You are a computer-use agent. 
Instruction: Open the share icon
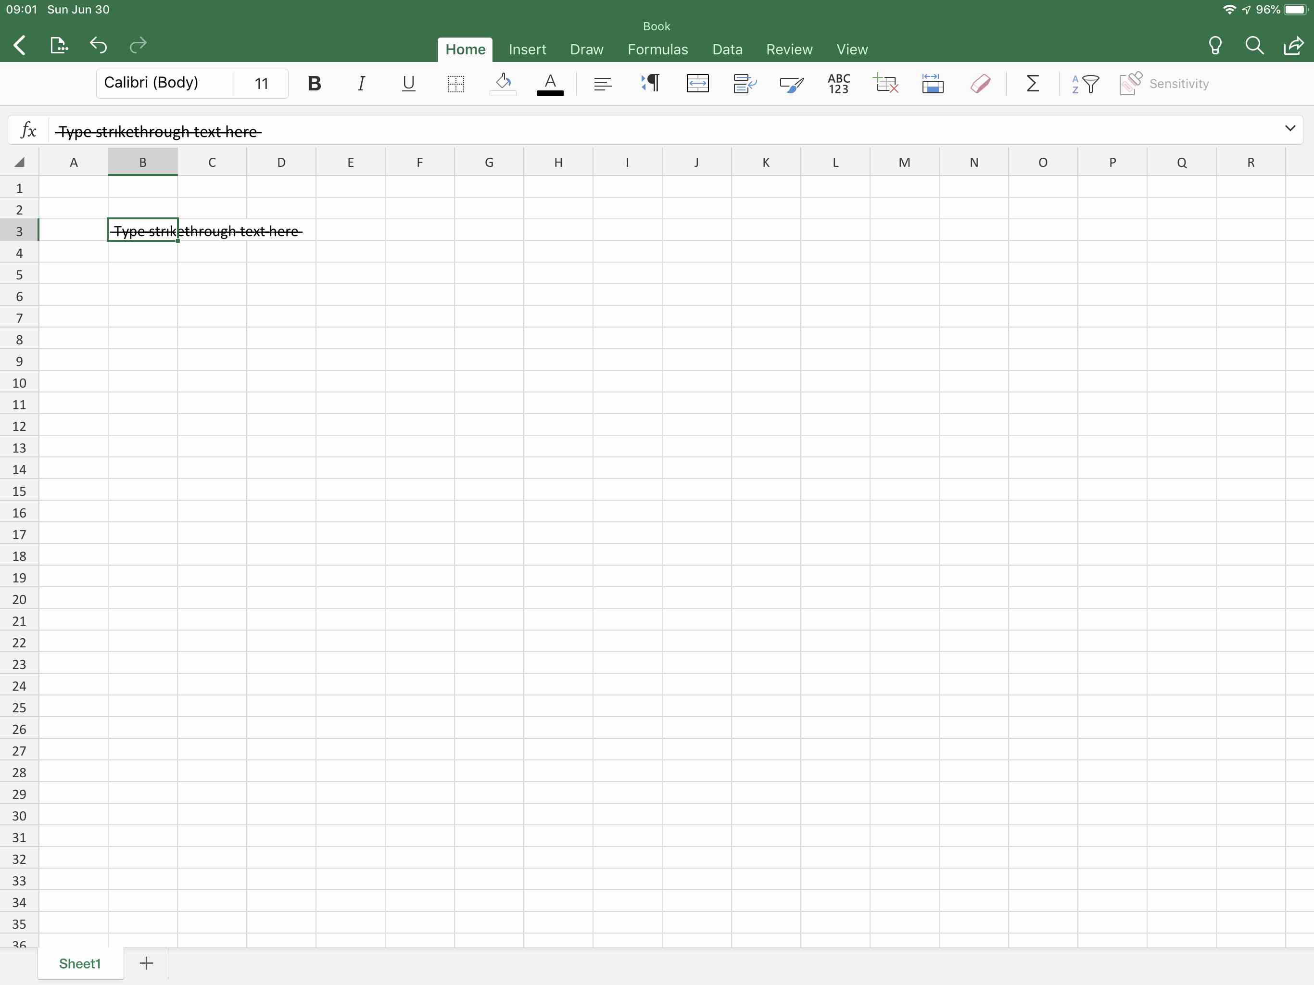tap(1293, 46)
